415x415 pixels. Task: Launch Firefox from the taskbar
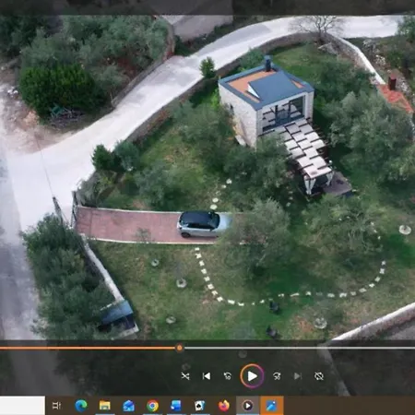[224, 406]
